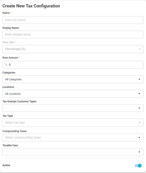
Task: Open the Select tax type dropdown
Action: [73, 123]
